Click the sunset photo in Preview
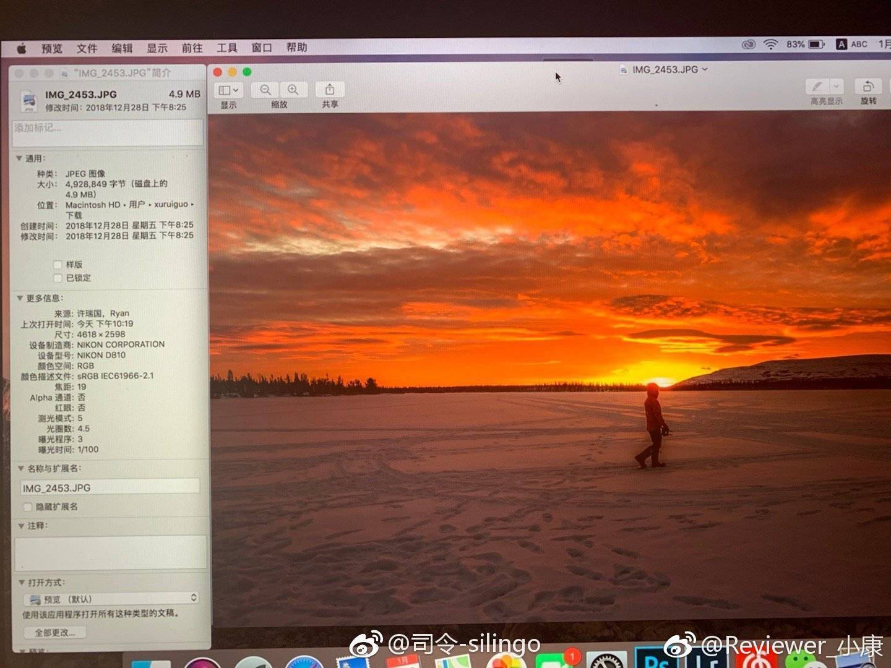 coord(550,369)
